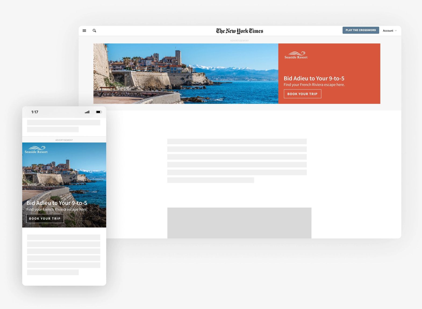
Task: Click the mobile battery icon
Action: click(99, 112)
